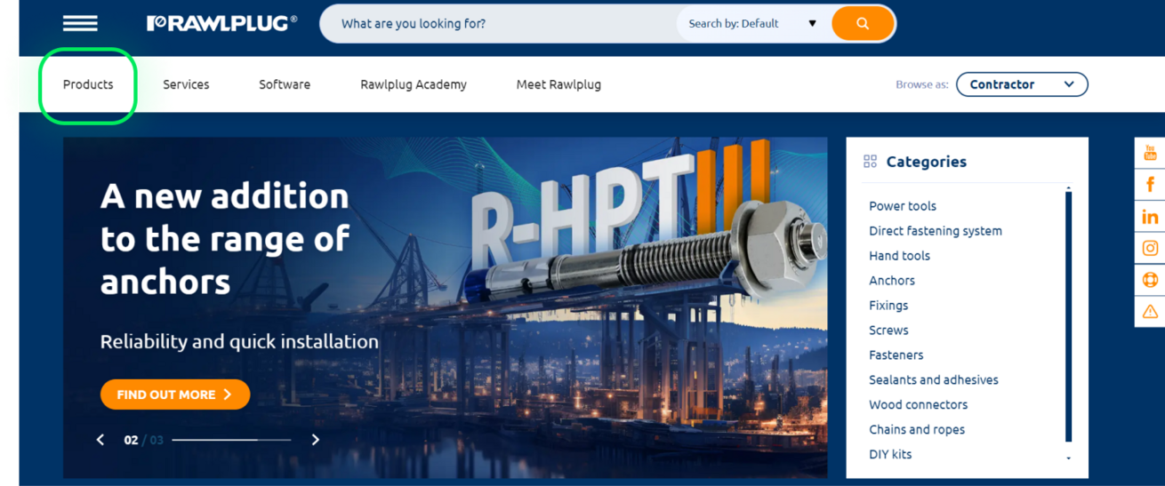This screenshot has height=486, width=1165.
Task: Click the Categories heading
Action: point(926,162)
